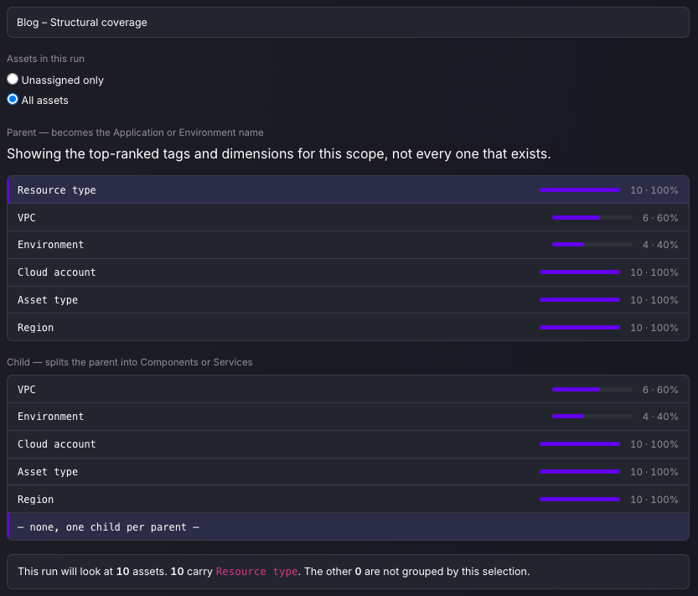Click the coverage bar for Parent Resource type

[580, 190]
